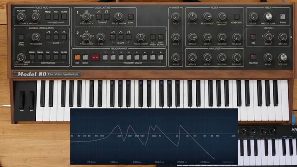Click the pitch bend wheel
Screen dimensions: 297x167
click(x=22, y=100)
